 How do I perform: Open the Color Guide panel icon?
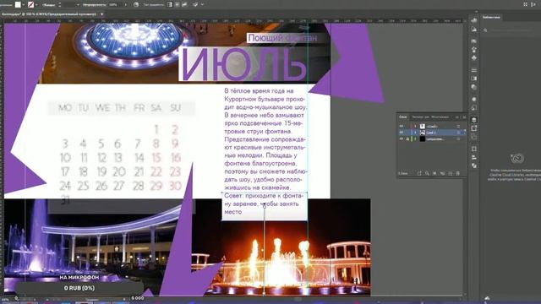click(x=474, y=30)
